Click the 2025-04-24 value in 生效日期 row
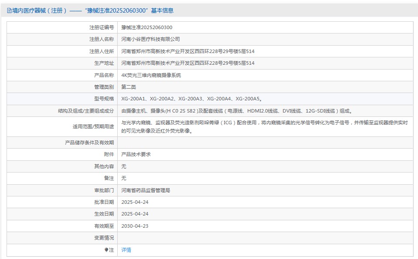The width and height of the screenshot is (418, 259). click(x=135, y=214)
